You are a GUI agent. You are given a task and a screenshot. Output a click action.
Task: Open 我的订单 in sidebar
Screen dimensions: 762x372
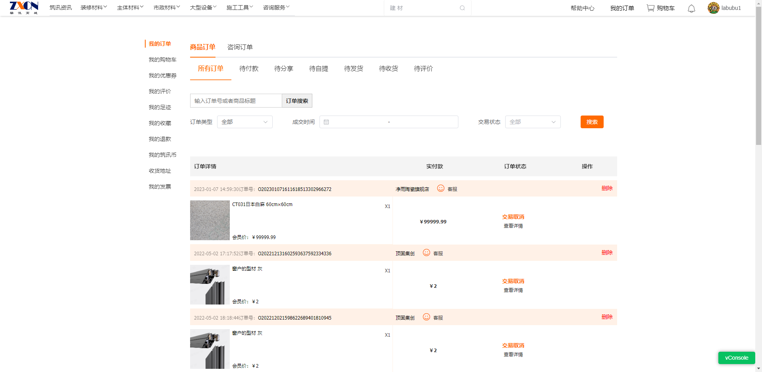(x=160, y=44)
